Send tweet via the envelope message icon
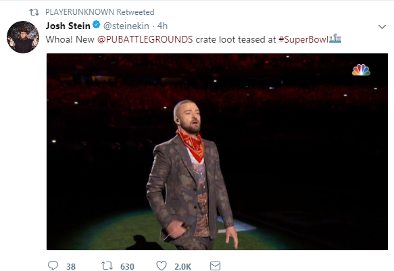Viewport: 394px width, 271px height. pos(215,266)
